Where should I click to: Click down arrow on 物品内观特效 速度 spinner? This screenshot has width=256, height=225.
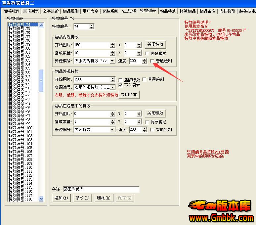pyautogui.click(x=144, y=62)
